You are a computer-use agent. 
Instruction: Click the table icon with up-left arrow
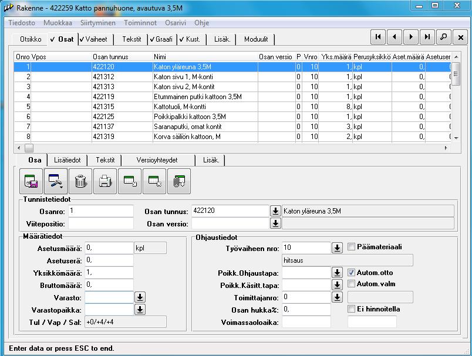pyautogui.click(x=154, y=181)
